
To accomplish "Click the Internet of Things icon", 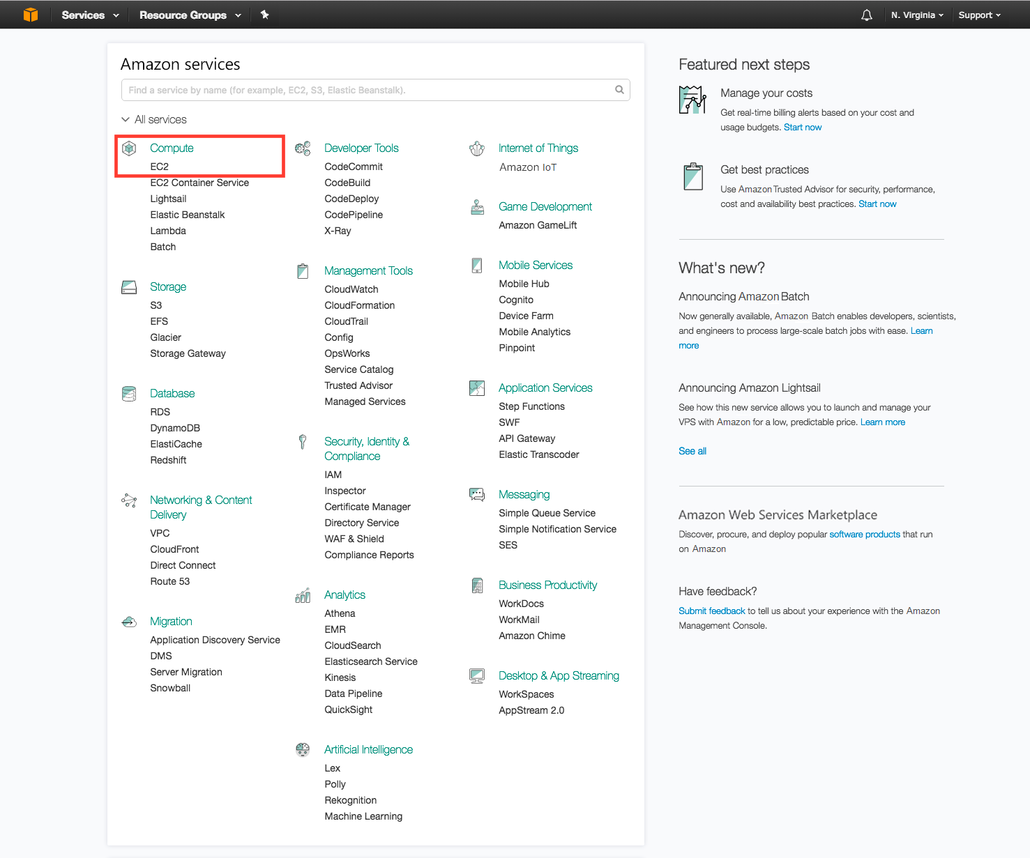I will coord(477,148).
